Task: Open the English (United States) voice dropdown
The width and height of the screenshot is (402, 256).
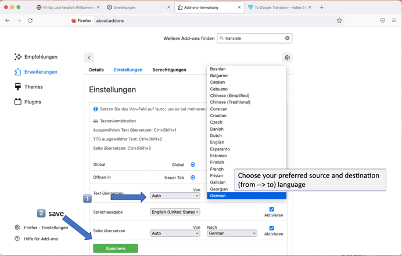Action: (x=175, y=212)
